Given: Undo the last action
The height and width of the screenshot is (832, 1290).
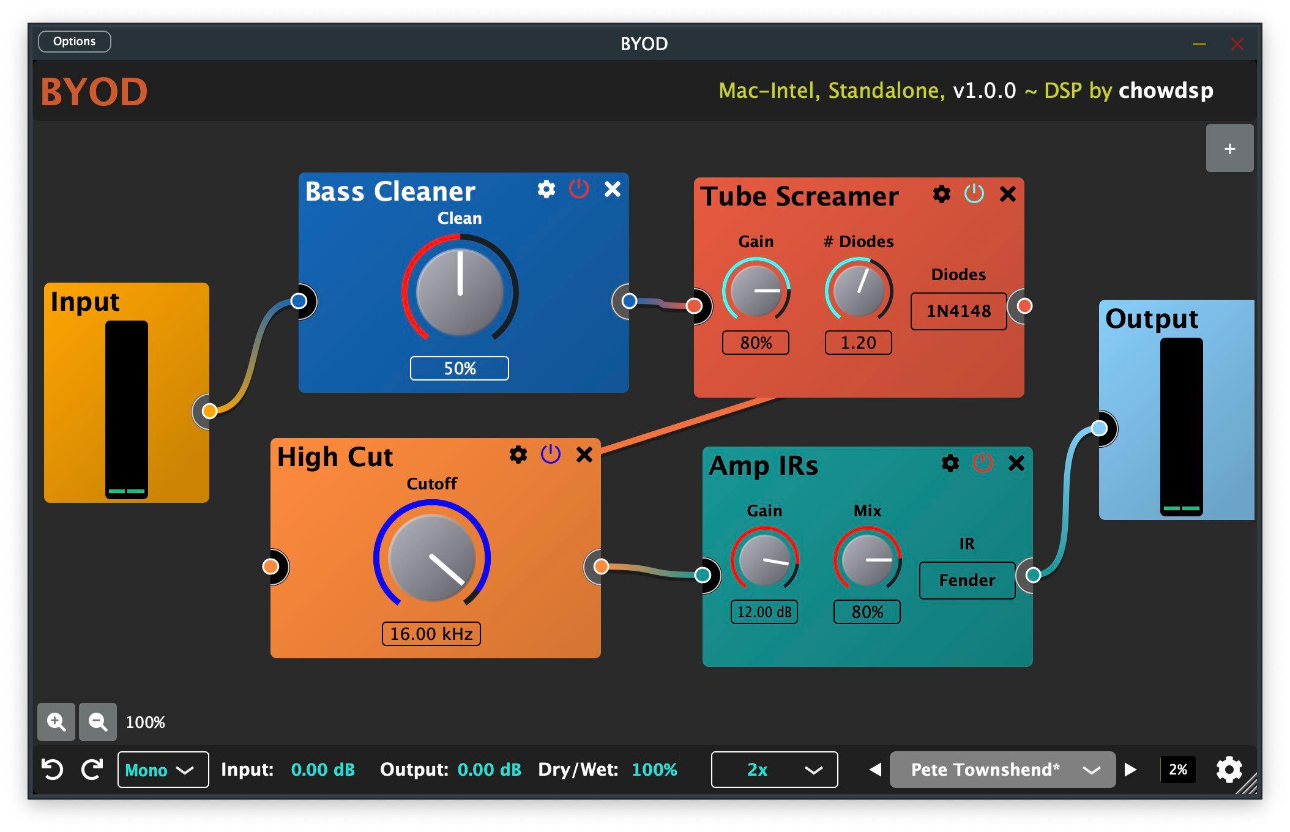Looking at the screenshot, I should pyautogui.click(x=53, y=769).
